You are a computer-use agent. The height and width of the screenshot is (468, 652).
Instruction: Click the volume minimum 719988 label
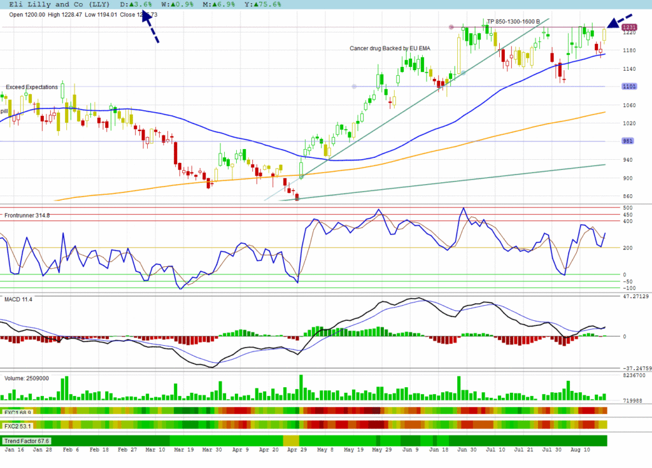pos(632,401)
